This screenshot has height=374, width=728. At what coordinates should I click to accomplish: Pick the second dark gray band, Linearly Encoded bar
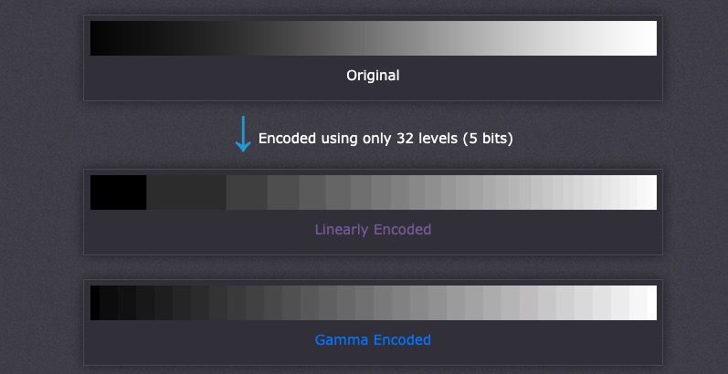(x=185, y=192)
